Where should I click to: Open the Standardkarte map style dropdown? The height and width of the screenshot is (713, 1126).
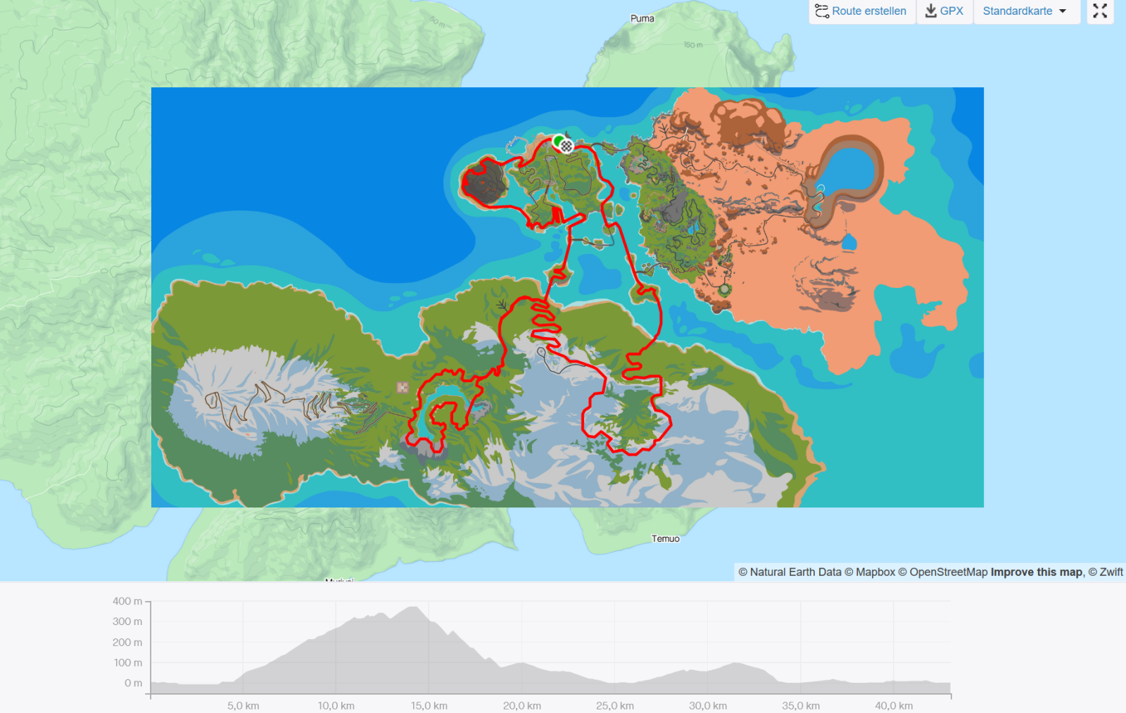pyautogui.click(x=1026, y=11)
